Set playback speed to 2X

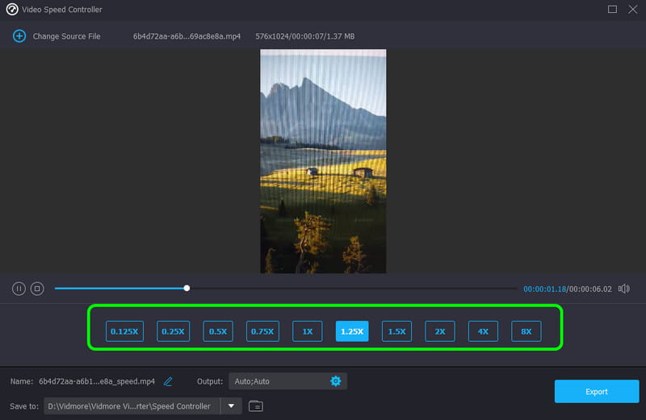[440, 331]
